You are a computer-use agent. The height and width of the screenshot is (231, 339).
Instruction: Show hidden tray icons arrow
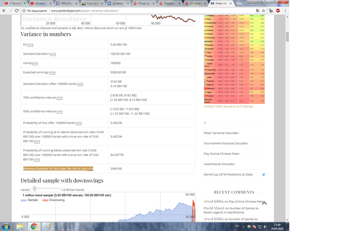(244, 227)
